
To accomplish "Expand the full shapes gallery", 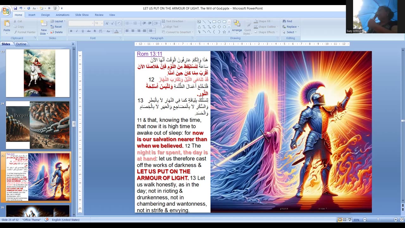I will [x=229, y=32].
